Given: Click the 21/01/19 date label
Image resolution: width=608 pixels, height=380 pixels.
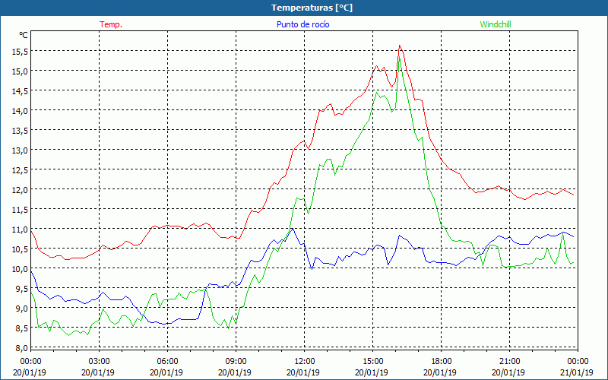Looking at the screenshot, I should (x=577, y=372).
